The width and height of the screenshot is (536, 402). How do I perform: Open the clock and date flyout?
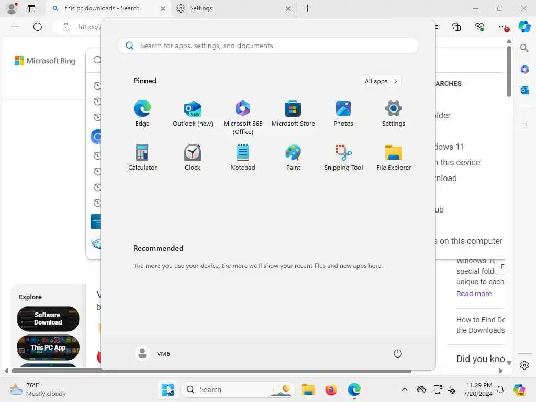click(x=478, y=389)
